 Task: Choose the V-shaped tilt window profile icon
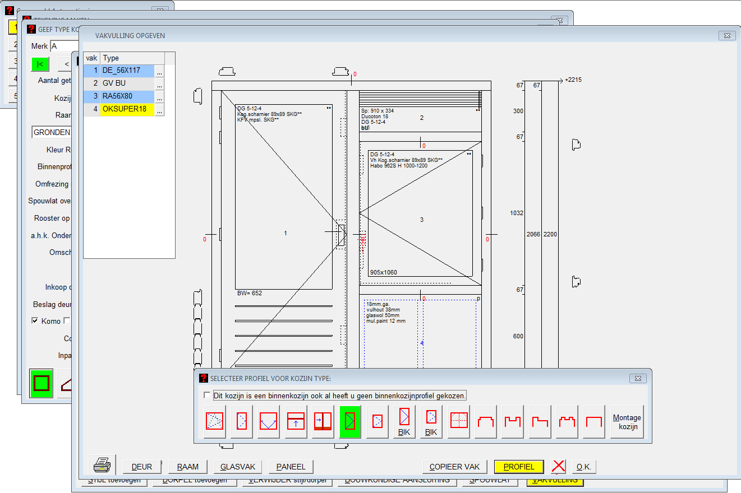[x=269, y=421]
